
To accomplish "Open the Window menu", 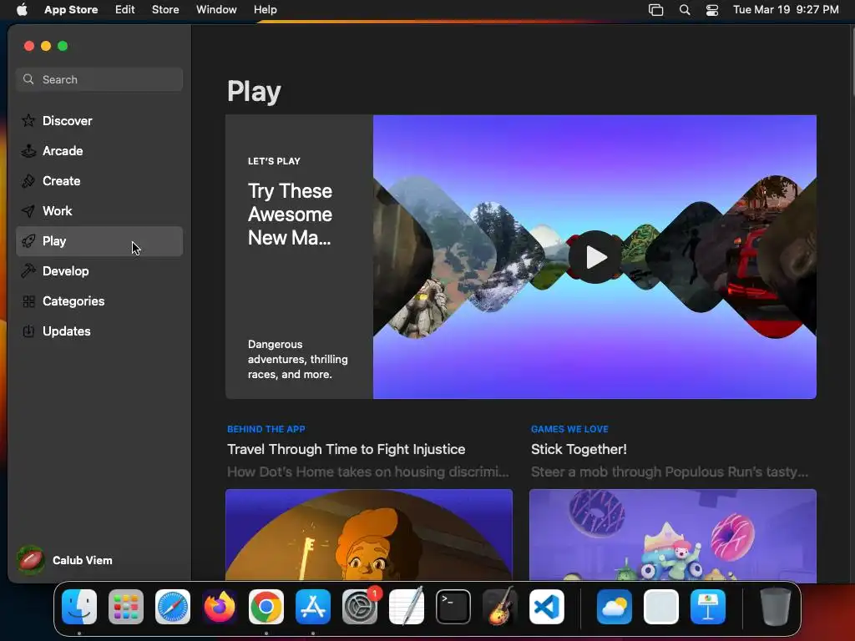I will pyautogui.click(x=216, y=10).
